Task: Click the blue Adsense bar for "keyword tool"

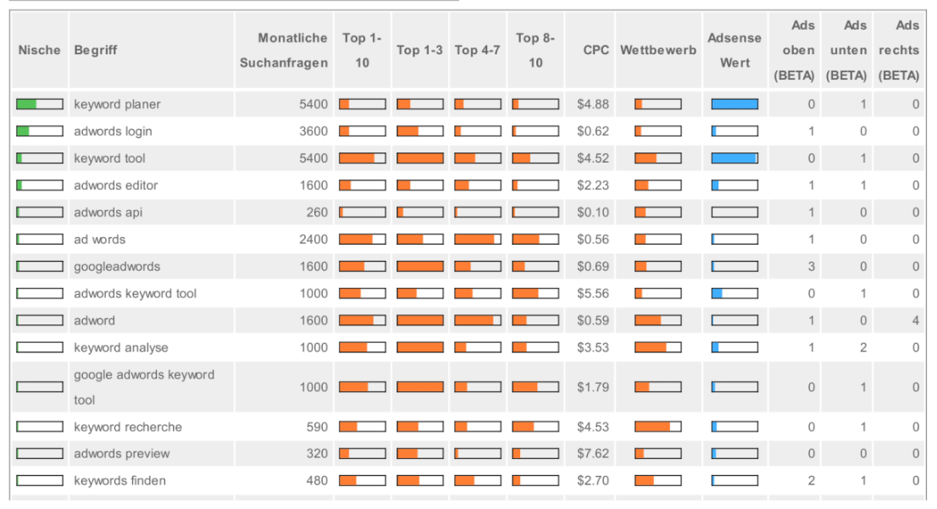Action: [x=734, y=158]
